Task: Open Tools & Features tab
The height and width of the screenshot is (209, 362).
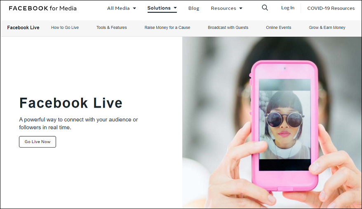Action: tap(111, 28)
